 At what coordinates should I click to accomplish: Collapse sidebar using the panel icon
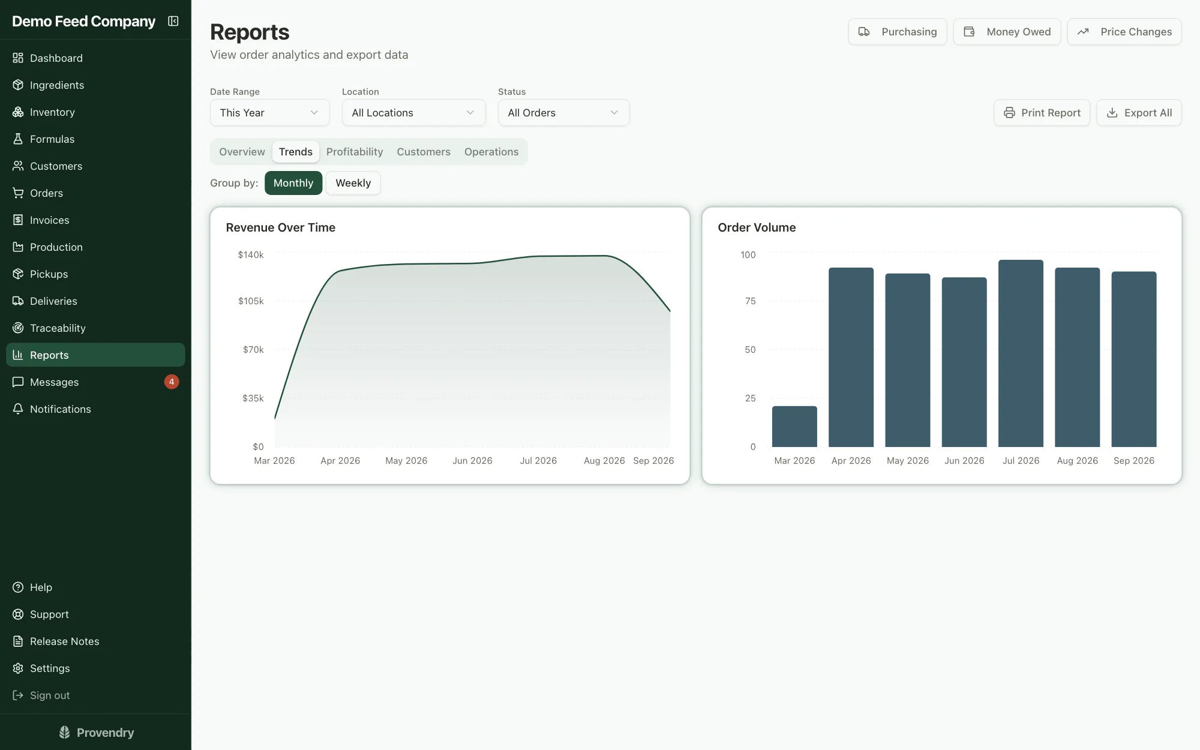coord(173,21)
